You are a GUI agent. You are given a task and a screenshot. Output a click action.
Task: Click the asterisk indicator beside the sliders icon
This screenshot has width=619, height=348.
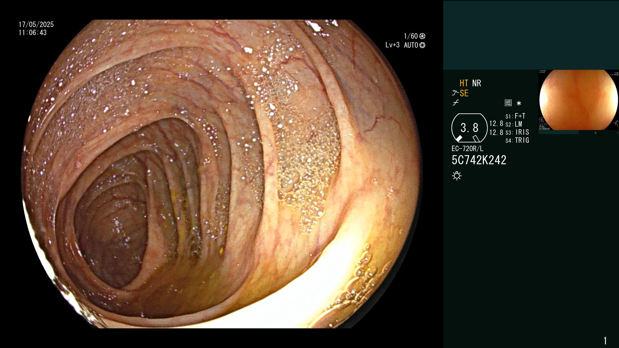point(519,103)
